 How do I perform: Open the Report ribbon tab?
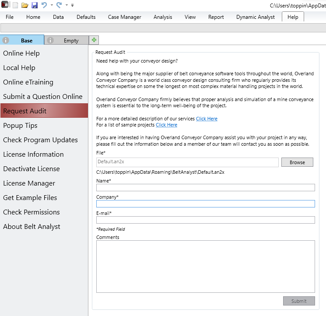click(216, 17)
